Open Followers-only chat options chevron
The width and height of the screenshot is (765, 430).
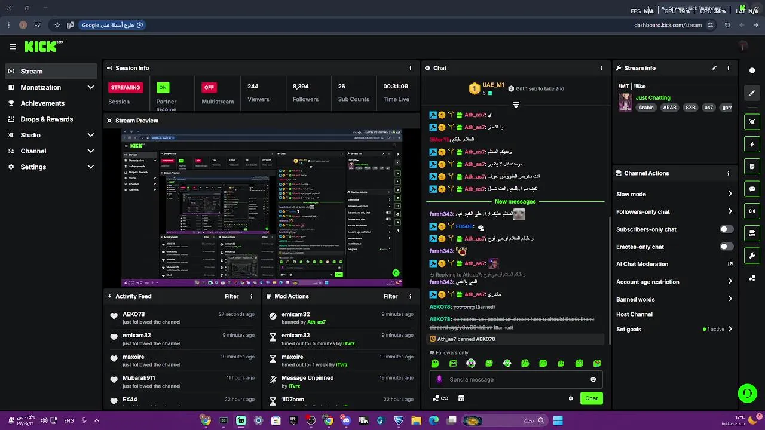[730, 211]
